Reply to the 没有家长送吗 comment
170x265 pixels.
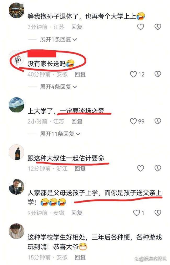pyautogui.click(x=80, y=74)
